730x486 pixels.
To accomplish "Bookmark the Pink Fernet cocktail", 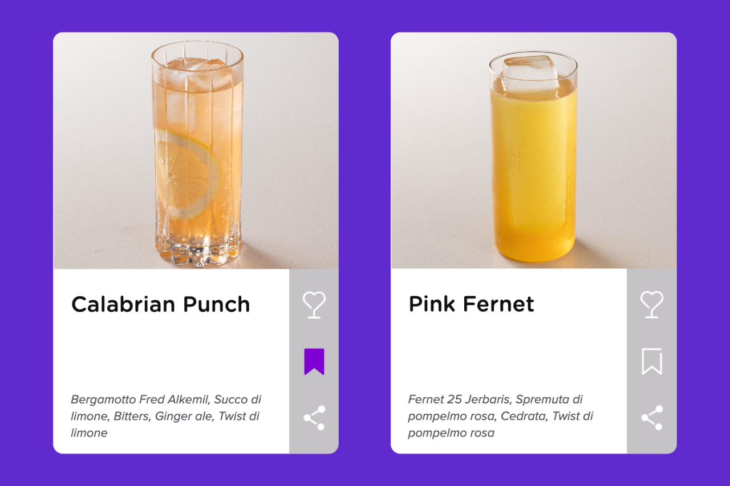I will [x=652, y=362].
